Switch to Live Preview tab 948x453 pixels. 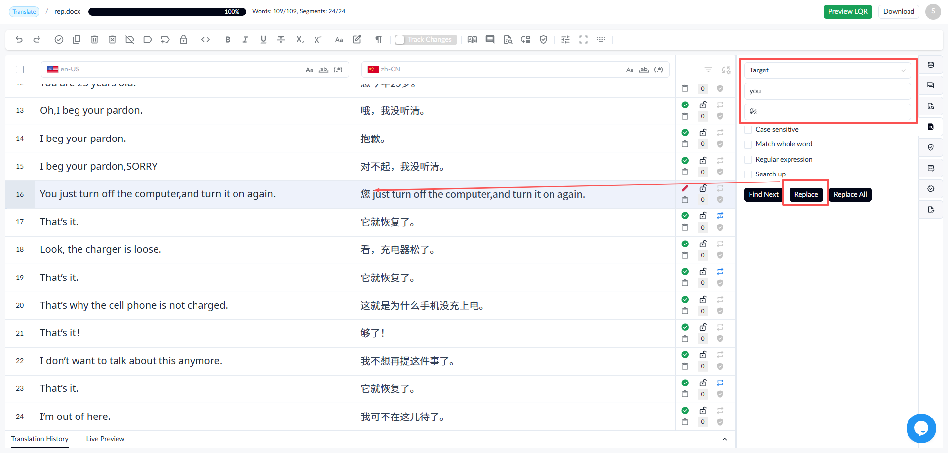point(105,439)
